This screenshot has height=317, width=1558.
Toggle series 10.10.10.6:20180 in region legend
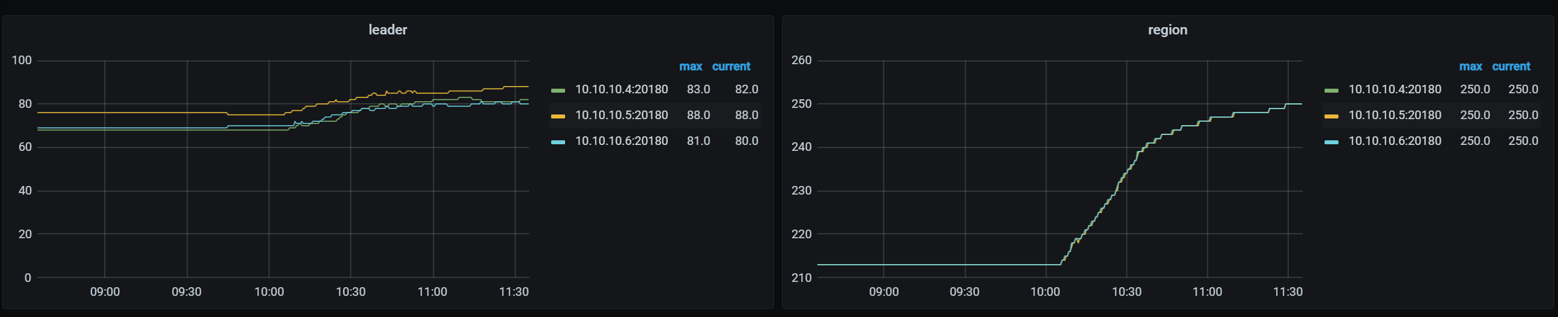[1395, 141]
